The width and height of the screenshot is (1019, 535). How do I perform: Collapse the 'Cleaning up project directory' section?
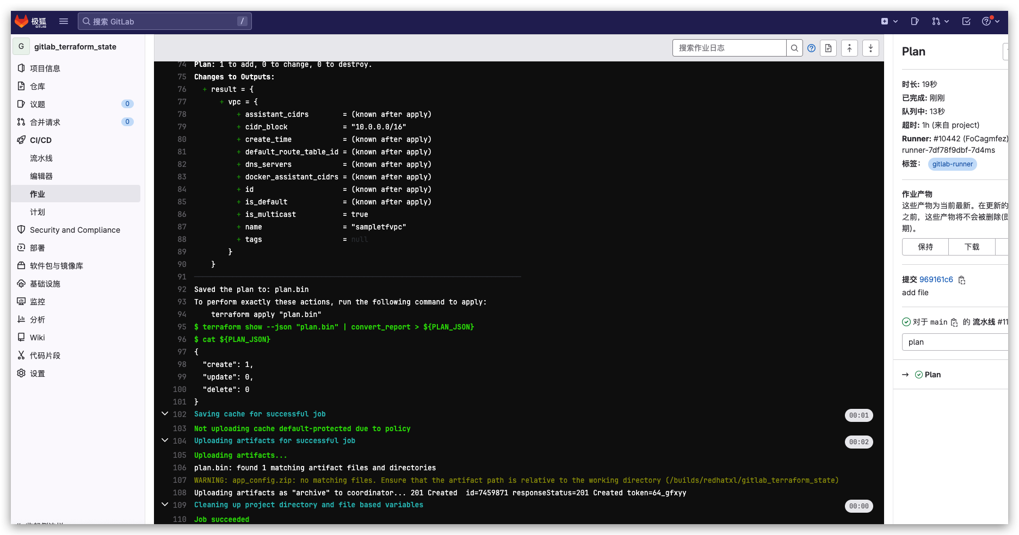click(x=165, y=505)
